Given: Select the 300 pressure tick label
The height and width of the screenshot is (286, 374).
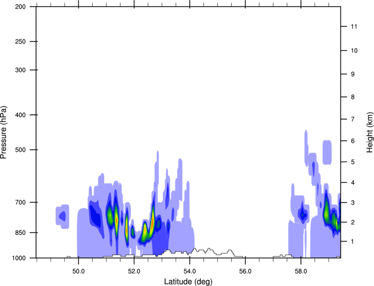Looking at the screenshot, I should [x=20, y=70].
